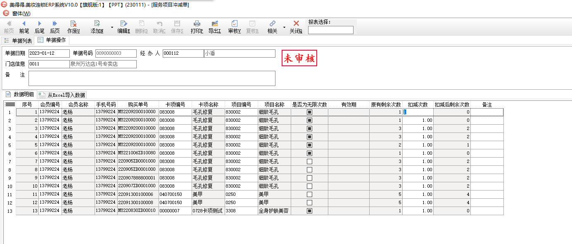The width and height of the screenshot is (572, 244).
Task: Click MY221006ZD10080 purchase number cell
Action: tap(138, 153)
